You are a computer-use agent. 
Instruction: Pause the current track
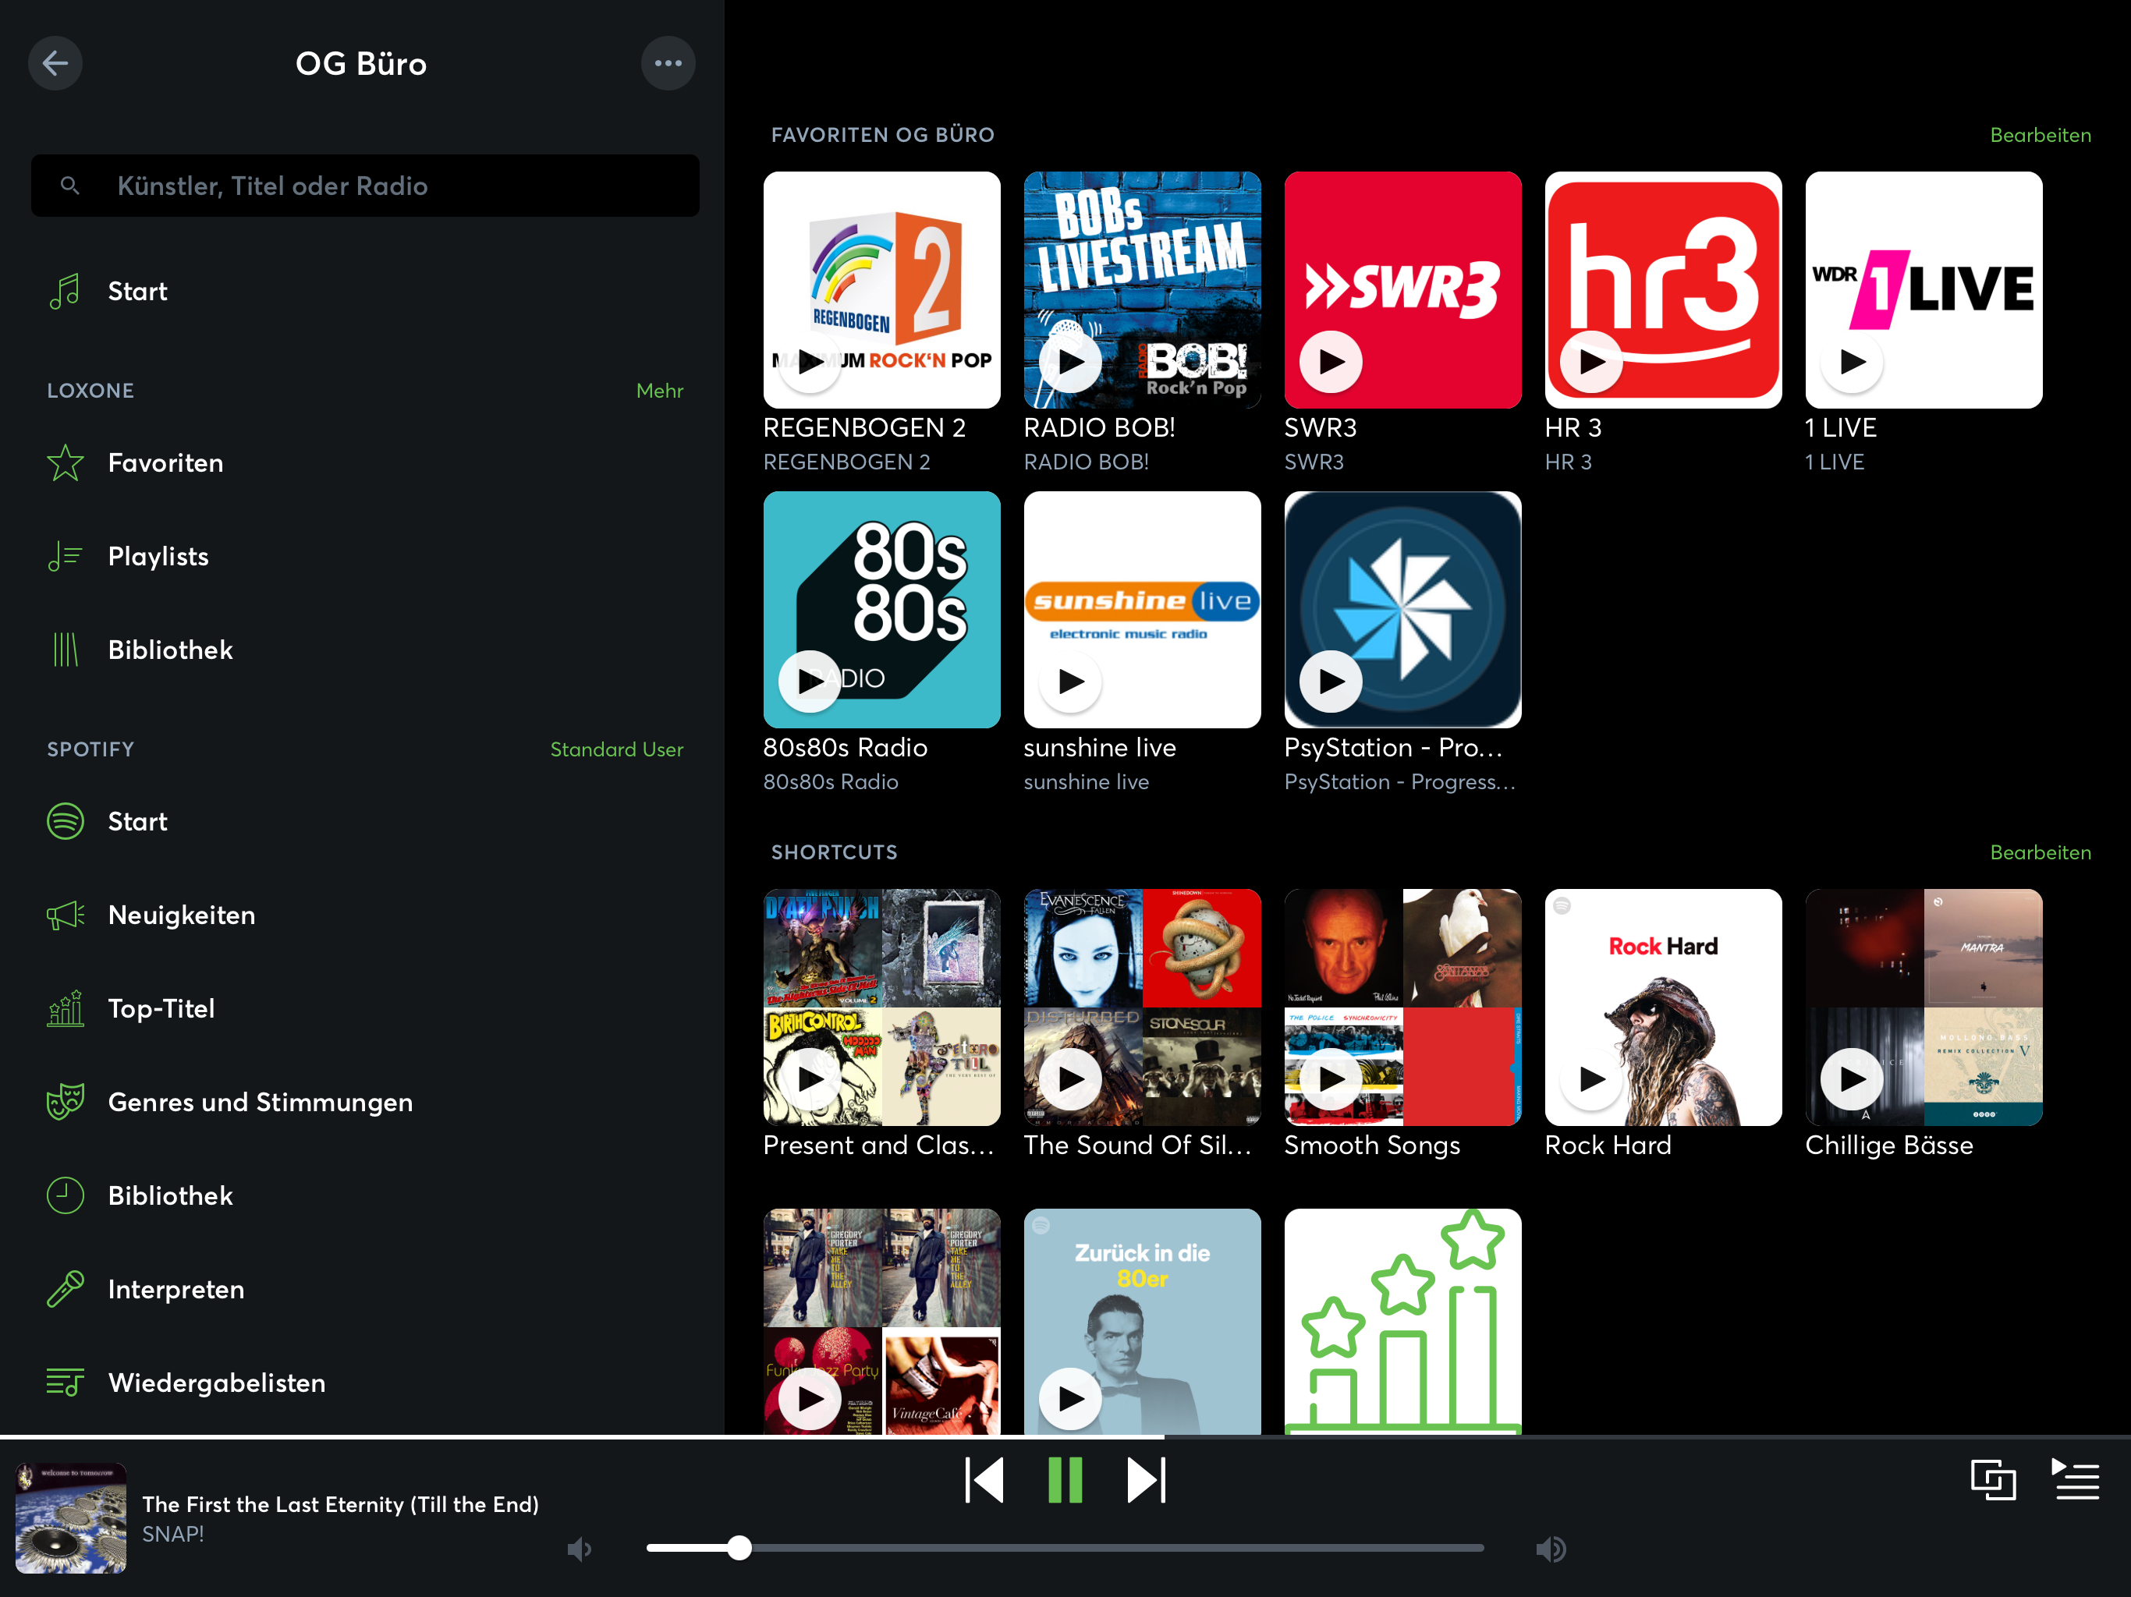[1065, 1479]
